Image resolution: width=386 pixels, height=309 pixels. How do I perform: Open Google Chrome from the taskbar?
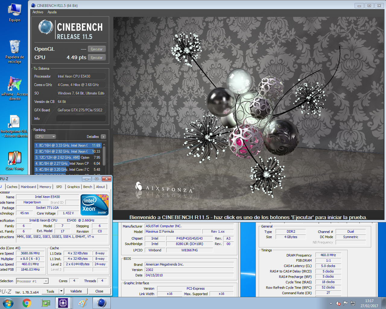tap(27, 303)
